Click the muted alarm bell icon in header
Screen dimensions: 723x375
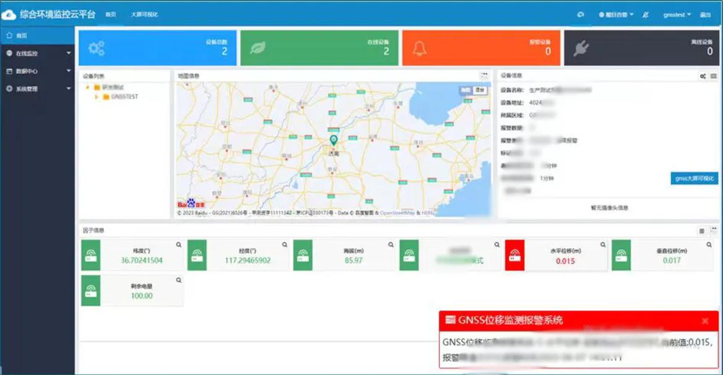(646, 14)
